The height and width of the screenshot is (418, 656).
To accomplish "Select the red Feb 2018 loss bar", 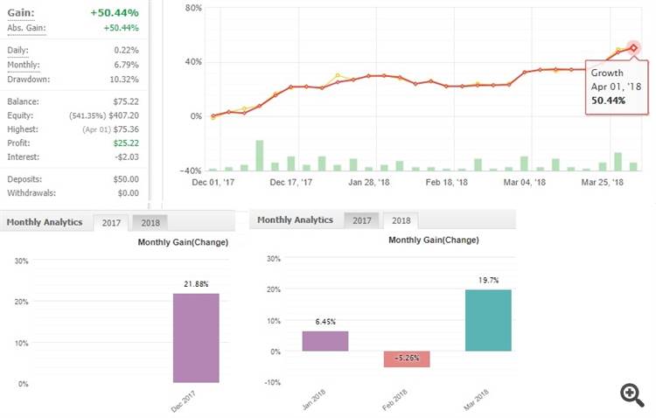I will [x=407, y=359].
